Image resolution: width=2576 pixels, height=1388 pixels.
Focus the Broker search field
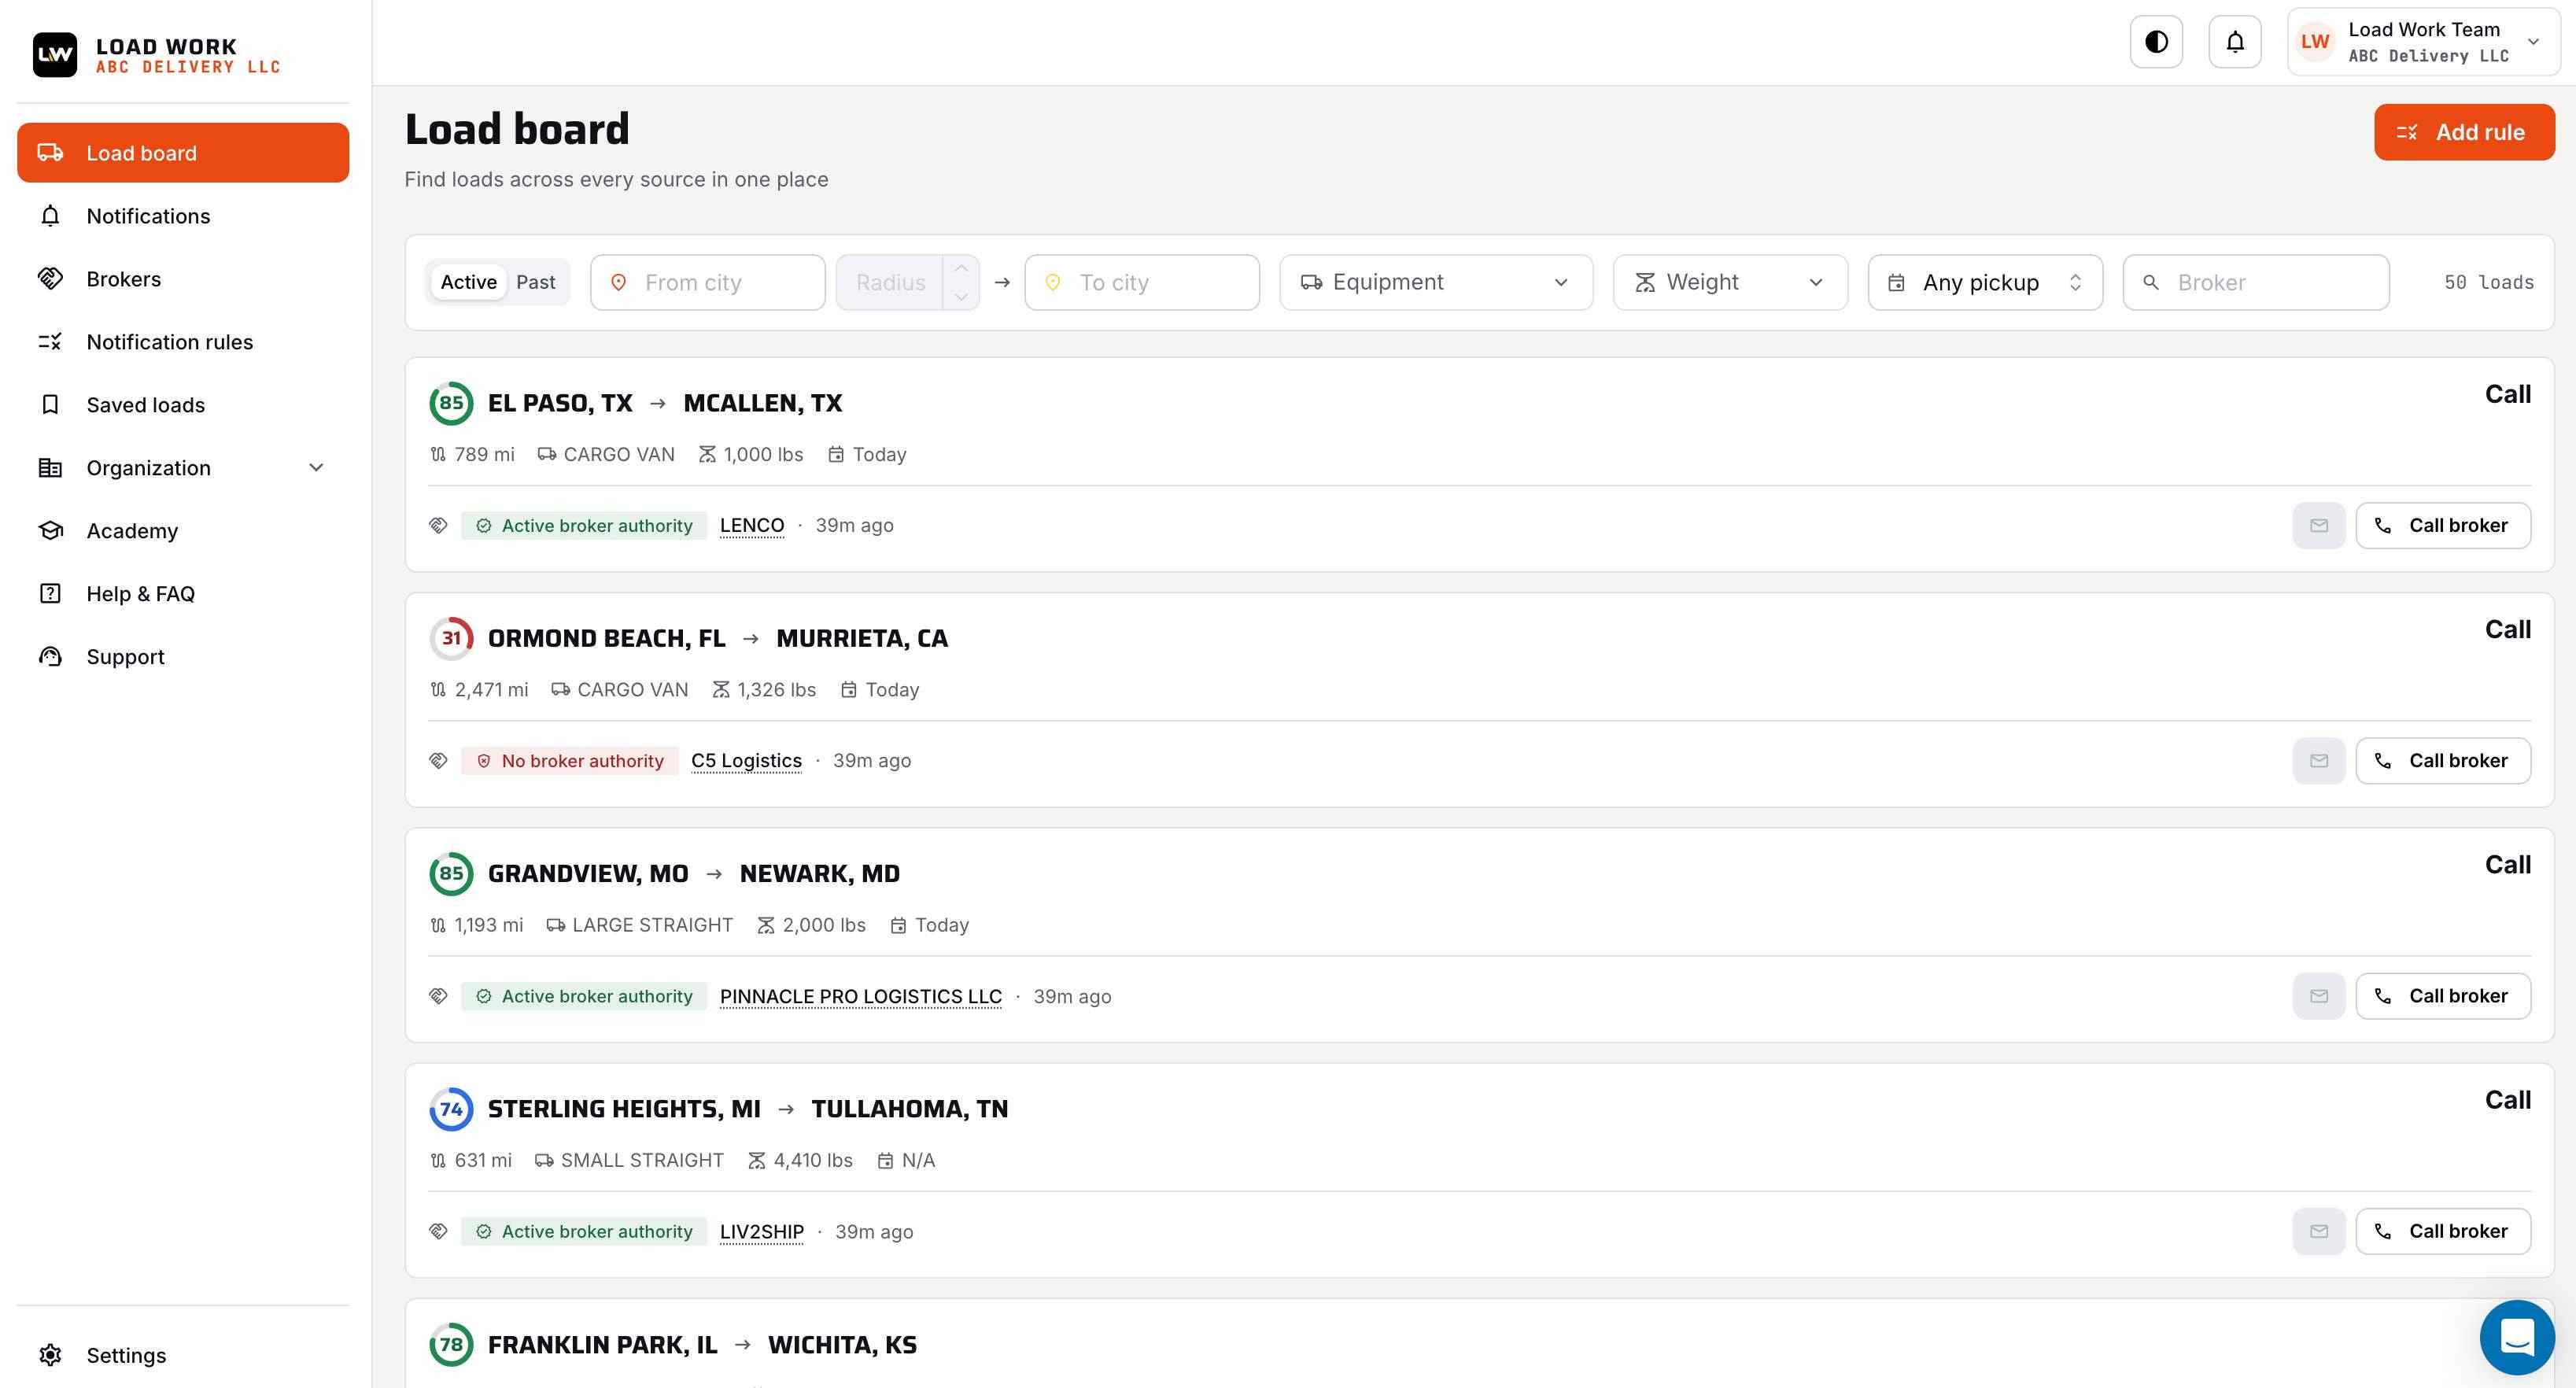tap(2256, 282)
